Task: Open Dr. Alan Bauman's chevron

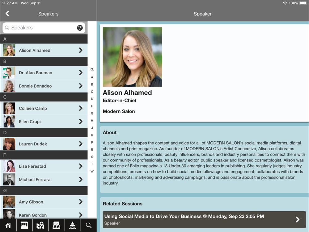Action: point(81,73)
